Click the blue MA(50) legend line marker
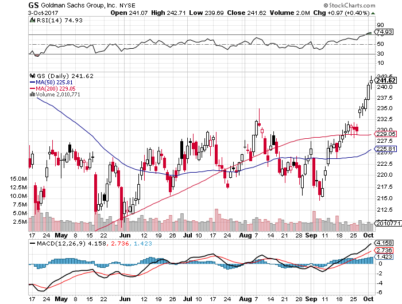The height and width of the screenshot is (304, 402). coord(32,82)
